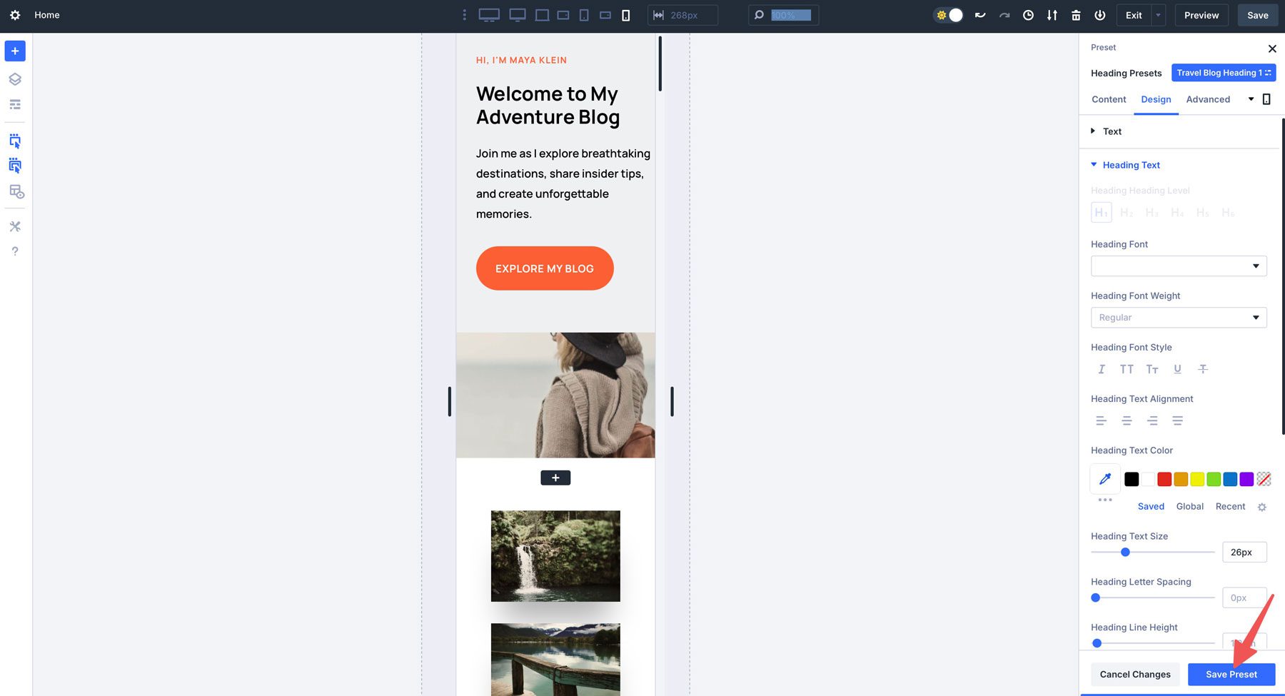Switch to the Advanced tab
1285x696 pixels.
(x=1208, y=99)
